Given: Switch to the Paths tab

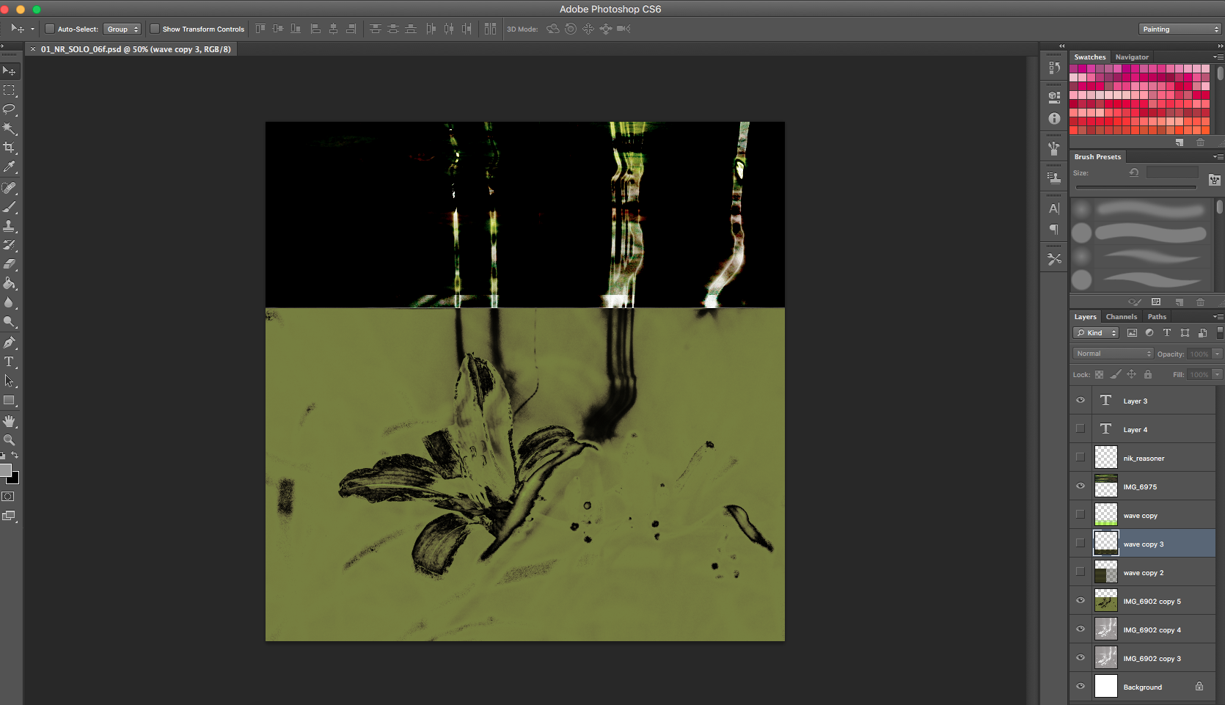Looking at the screenshot, I should (1157, 317).
